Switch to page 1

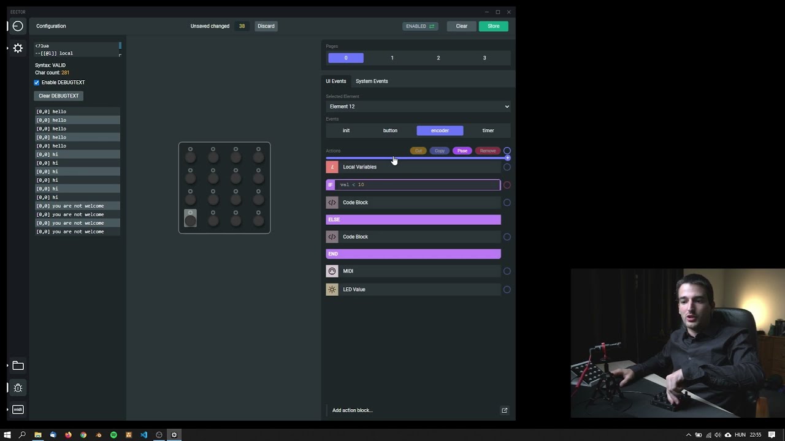tap(392, 58)
